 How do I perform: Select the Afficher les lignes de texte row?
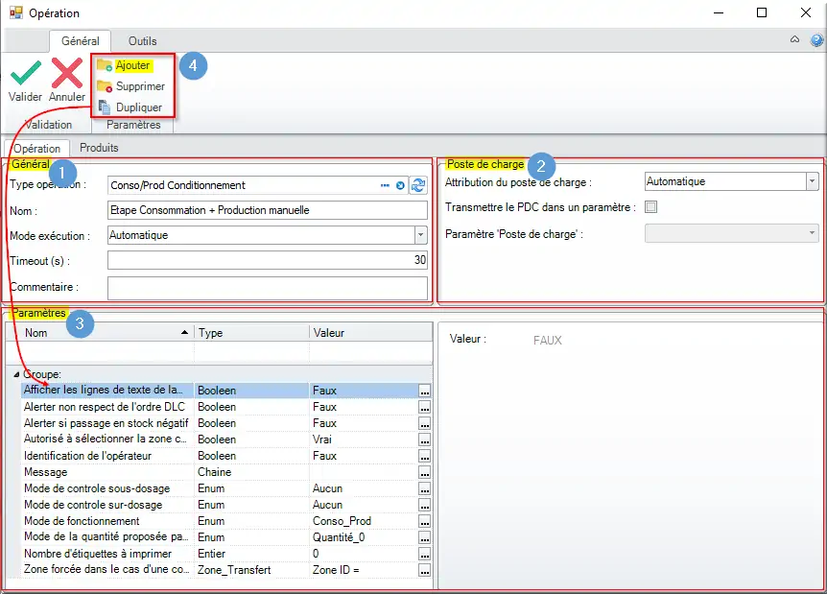point(226,391)
